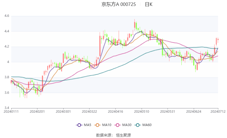Select the 日K label in the title

point(149,4)
